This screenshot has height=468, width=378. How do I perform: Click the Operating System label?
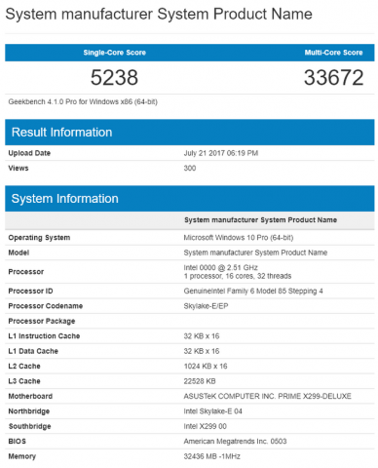(39, 238)
